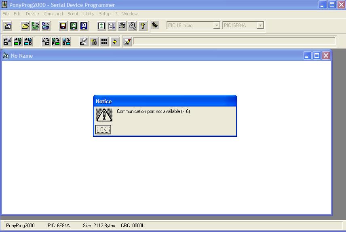Save device file with red floppy icon
Viewport: 346px width, 232px height.
coord(63,26)
